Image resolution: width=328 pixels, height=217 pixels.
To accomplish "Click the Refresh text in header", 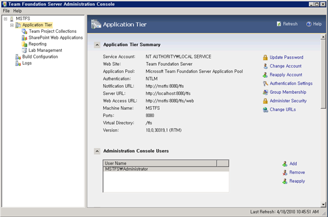I will pyautogui.click(x=290, y=24).
